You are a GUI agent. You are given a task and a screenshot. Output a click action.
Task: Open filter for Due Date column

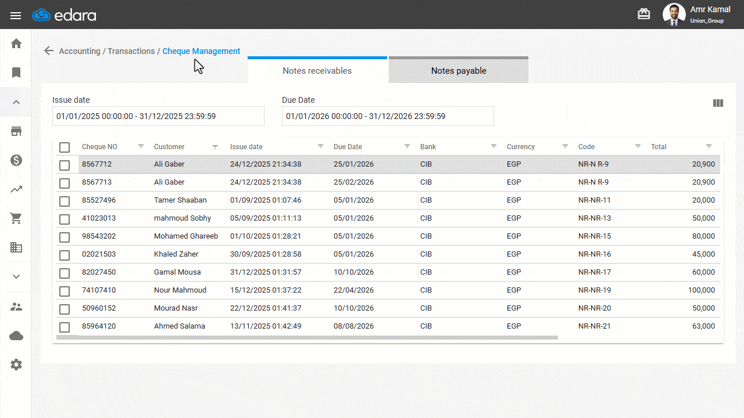[x=407, y=146]
